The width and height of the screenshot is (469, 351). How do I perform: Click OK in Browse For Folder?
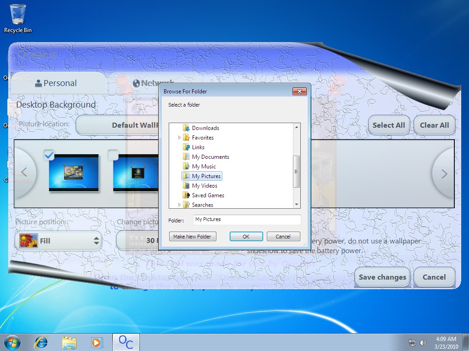pos(246,237)
